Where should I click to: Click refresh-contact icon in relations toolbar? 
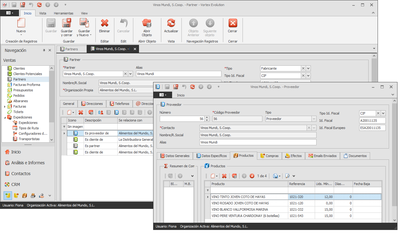tap(101, 112)
